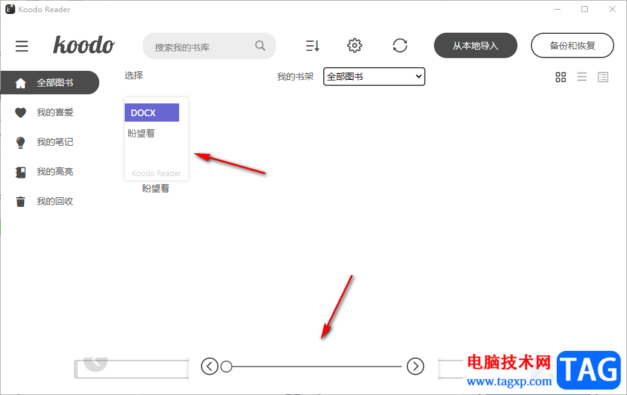Expand the 我的书架 shelf dropdown

tap(374, 76)
